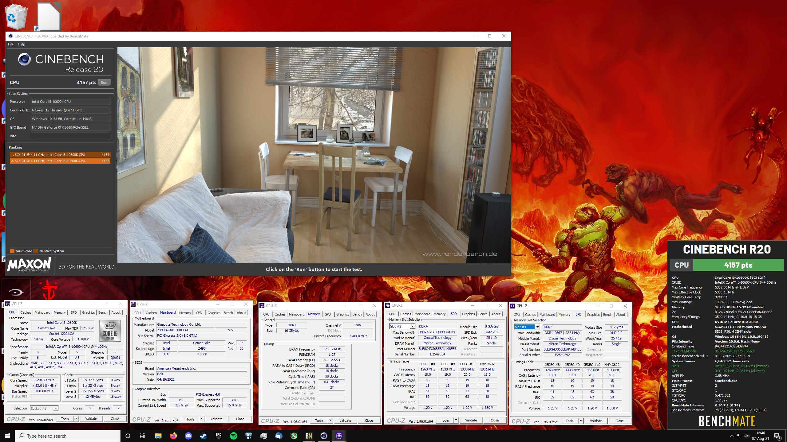Open the blank document shortcut on desktop

pos(48,16)
